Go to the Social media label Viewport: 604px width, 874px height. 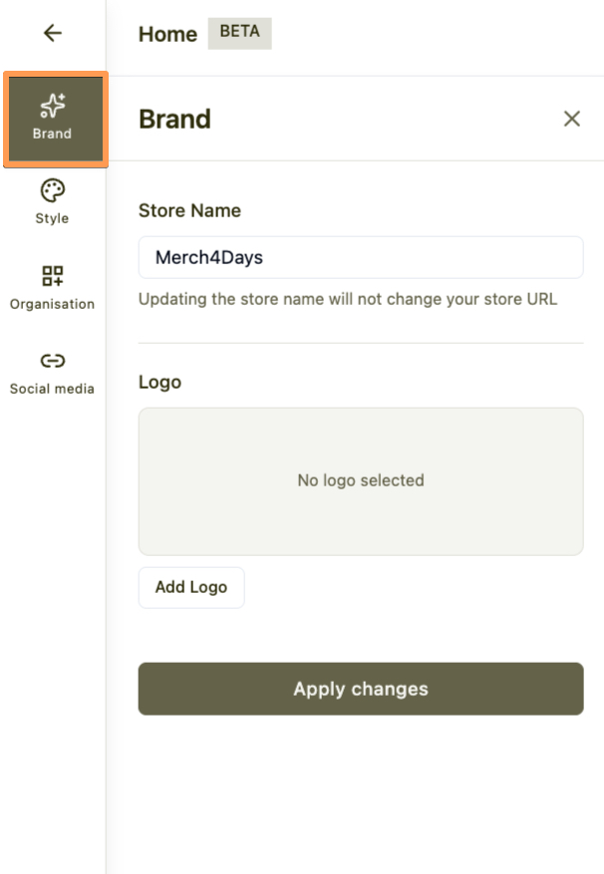52,389
